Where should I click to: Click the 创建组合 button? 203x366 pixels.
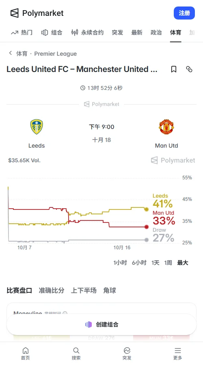[101, 325]
